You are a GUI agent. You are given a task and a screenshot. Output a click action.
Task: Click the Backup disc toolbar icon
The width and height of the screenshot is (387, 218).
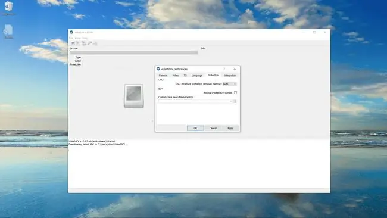point(84,43)
